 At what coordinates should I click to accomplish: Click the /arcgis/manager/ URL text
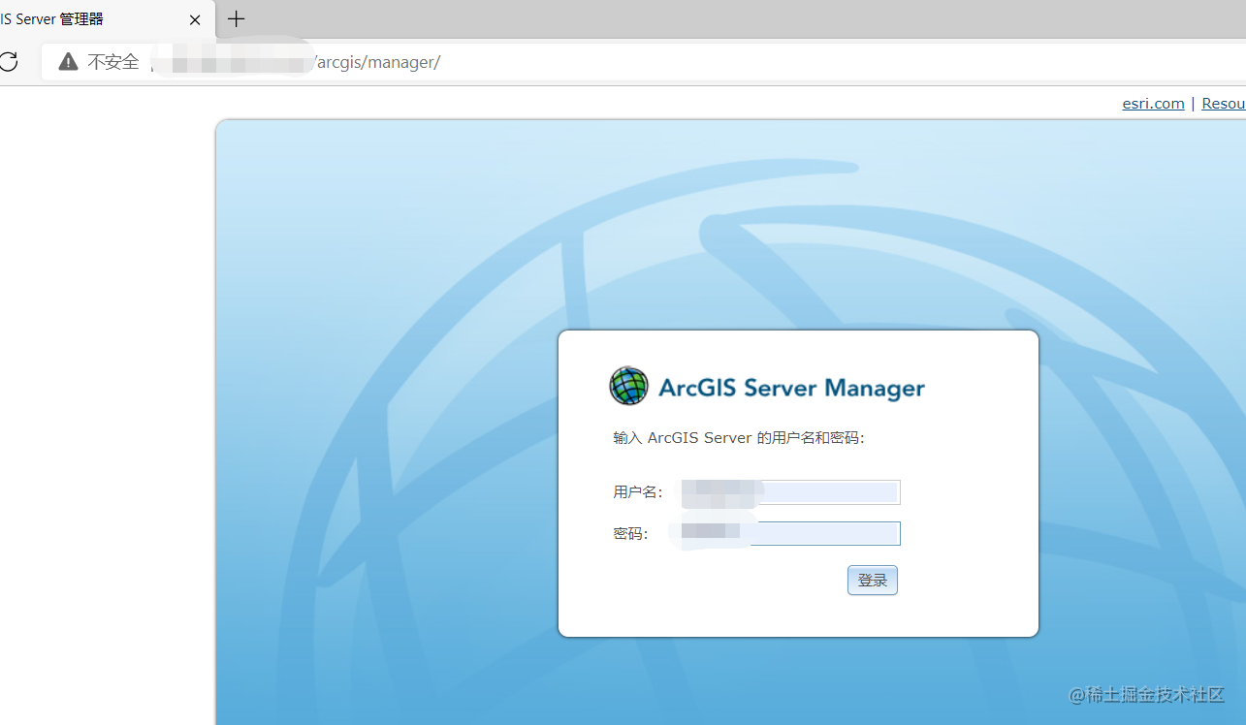376,61
